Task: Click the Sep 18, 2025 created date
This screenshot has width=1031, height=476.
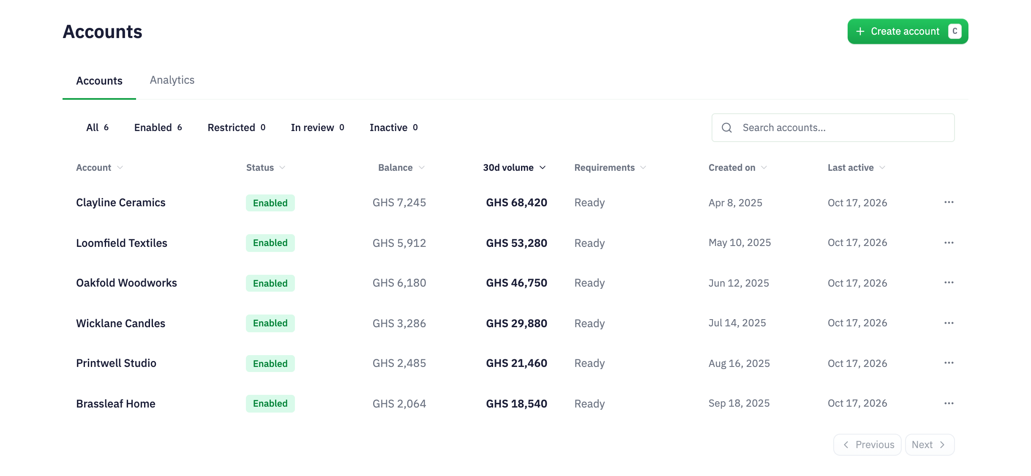Action: point(739,403)
